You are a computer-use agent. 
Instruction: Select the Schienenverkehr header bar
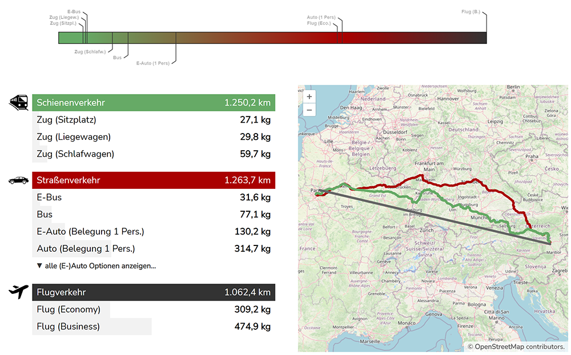(154, 103)
